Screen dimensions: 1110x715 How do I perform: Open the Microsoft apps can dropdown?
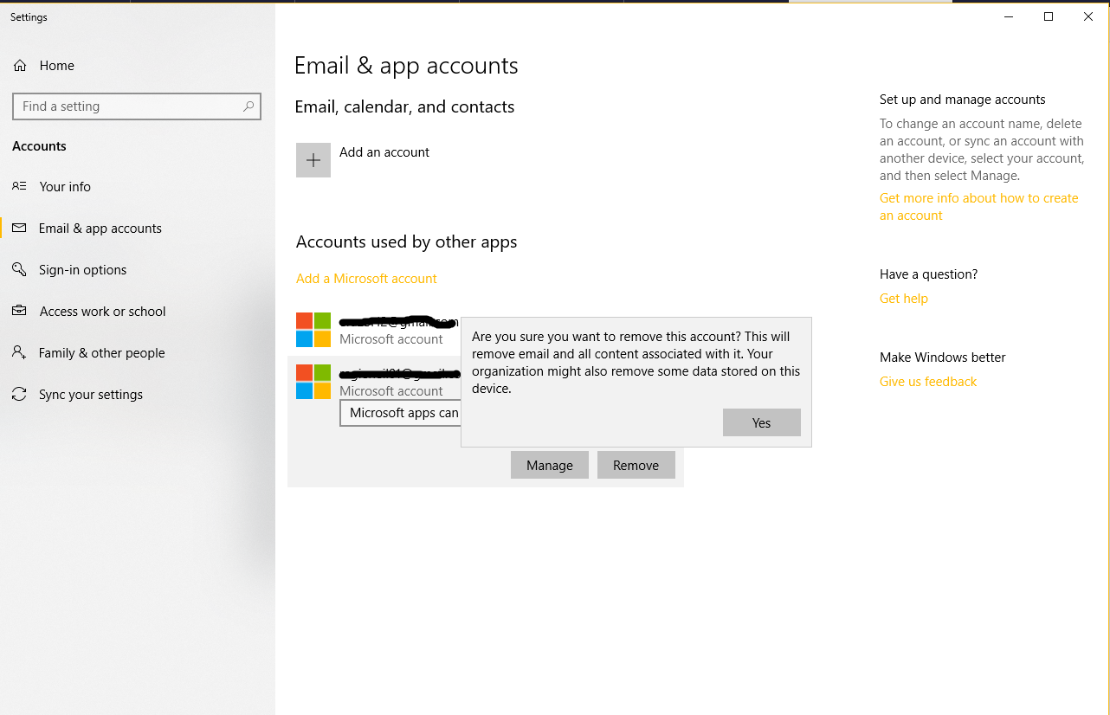point(400,413)
